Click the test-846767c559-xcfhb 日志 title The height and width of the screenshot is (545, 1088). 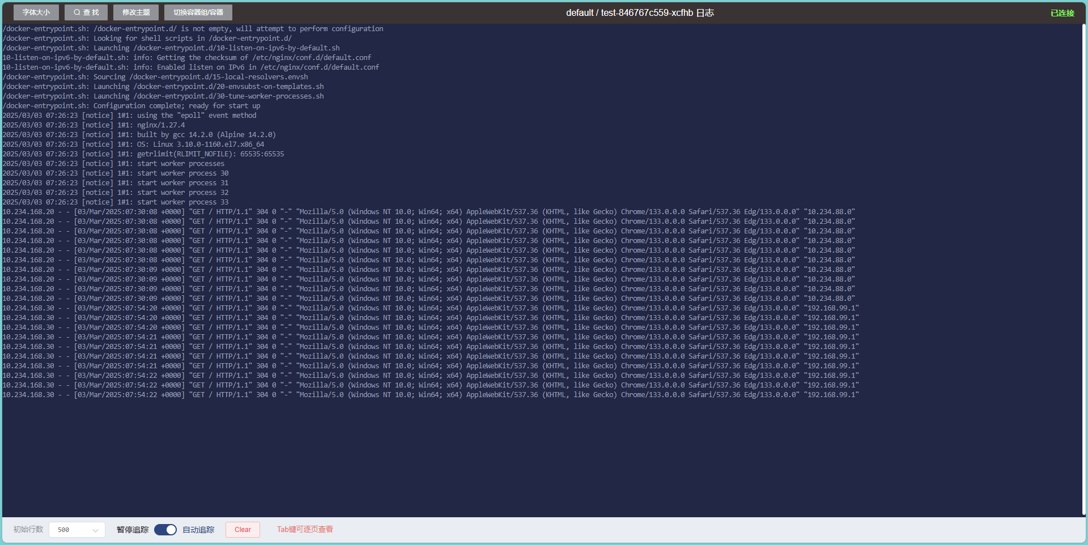click(640, 12)
